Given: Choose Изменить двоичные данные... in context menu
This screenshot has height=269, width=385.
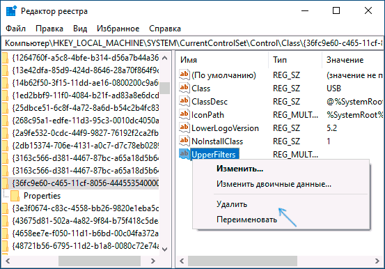Looking at the screenshot, I should [x=281, y=184].
